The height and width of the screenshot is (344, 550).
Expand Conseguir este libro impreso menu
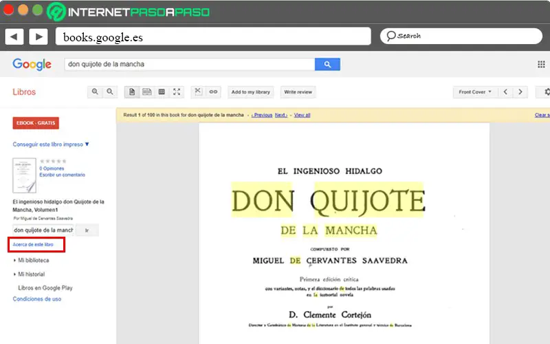point(51,144)
